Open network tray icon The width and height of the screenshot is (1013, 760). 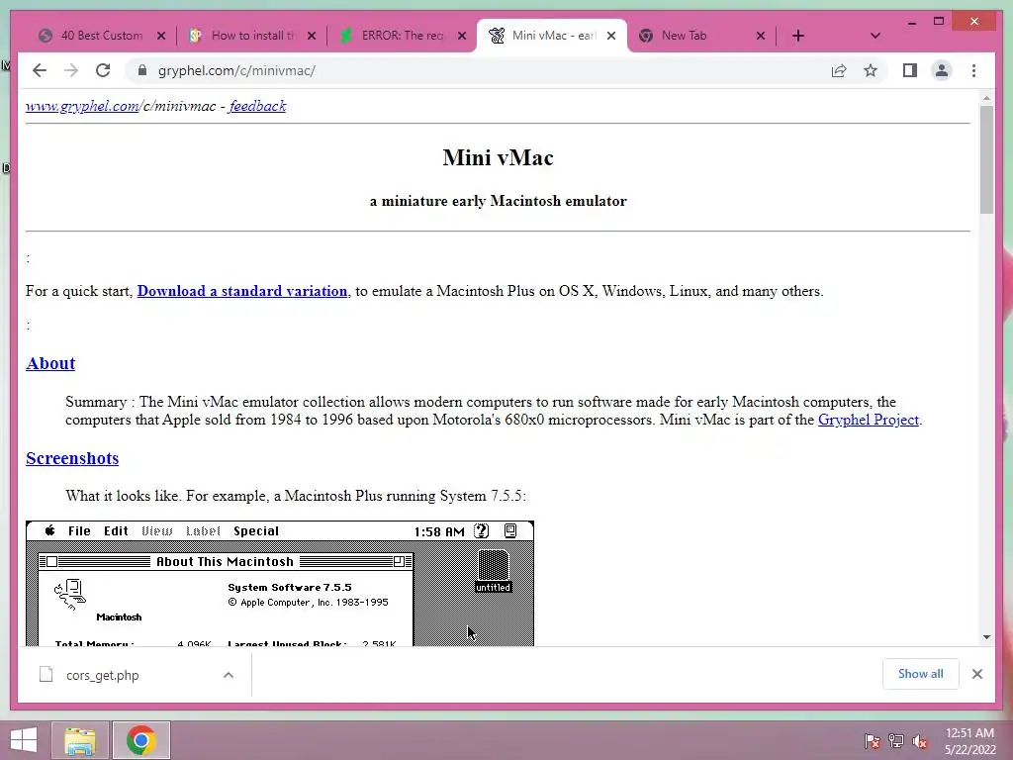coord(896,740)
